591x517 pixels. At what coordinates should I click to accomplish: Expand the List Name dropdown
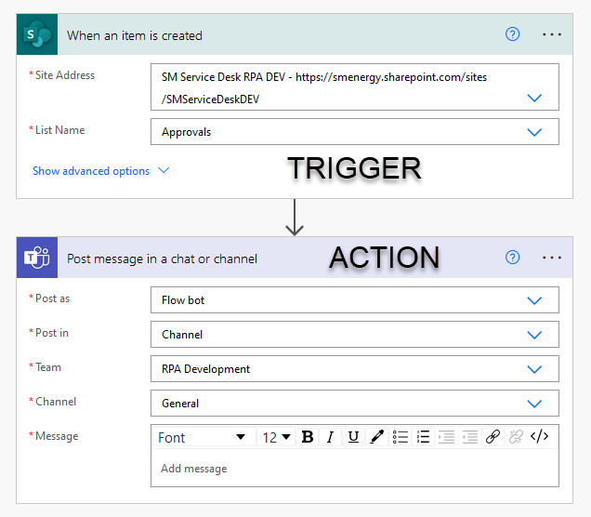[534, 132]
